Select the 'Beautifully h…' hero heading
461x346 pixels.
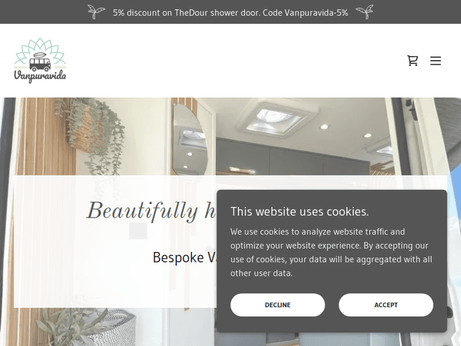(152, 211)
